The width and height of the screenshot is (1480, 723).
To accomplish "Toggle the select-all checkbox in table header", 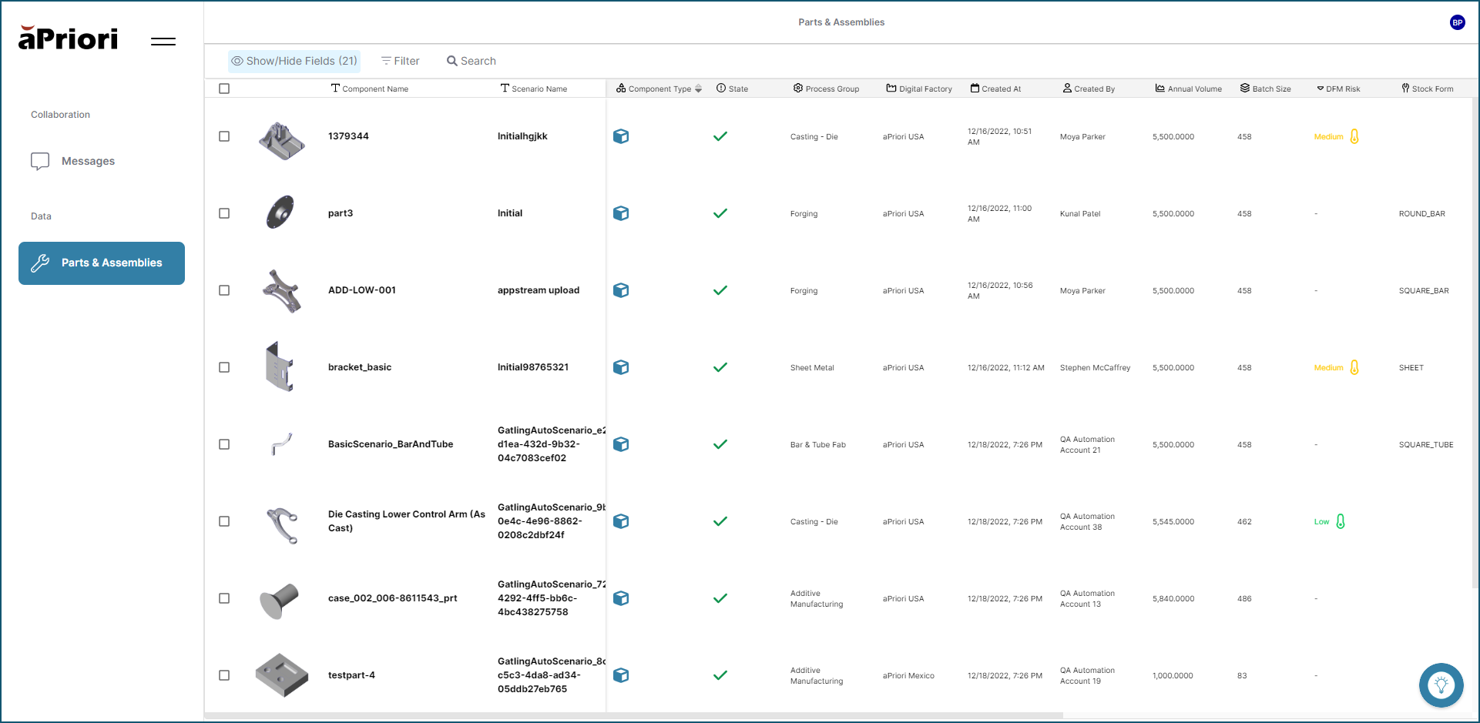I will point(224,89).
